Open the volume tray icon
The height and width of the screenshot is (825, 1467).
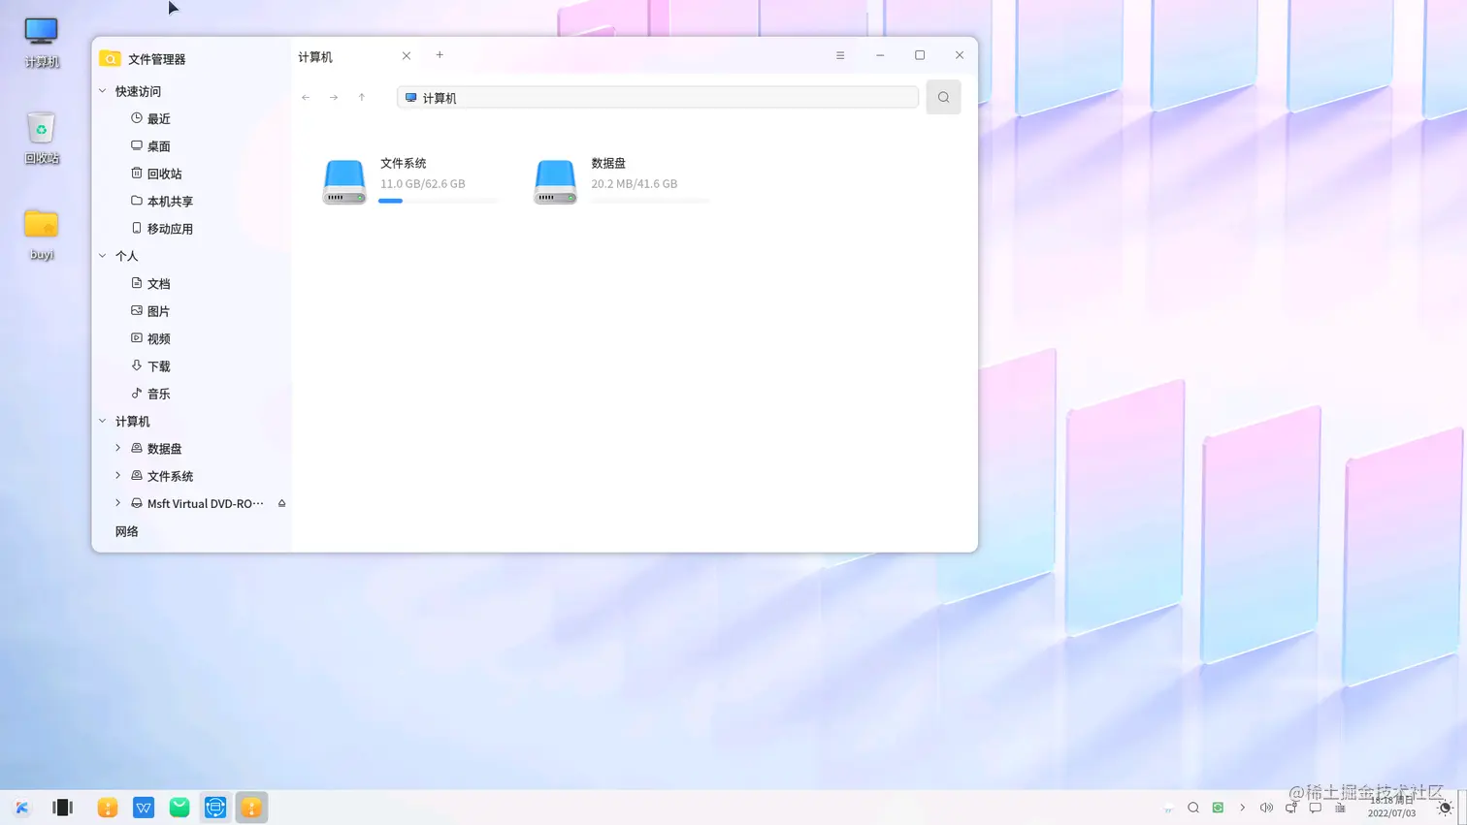[x=1266, y=808]
